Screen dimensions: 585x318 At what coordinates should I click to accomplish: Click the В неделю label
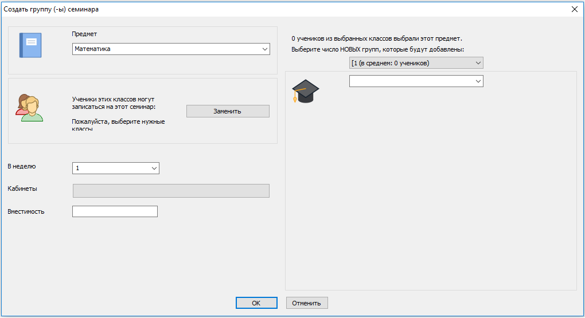22,166
